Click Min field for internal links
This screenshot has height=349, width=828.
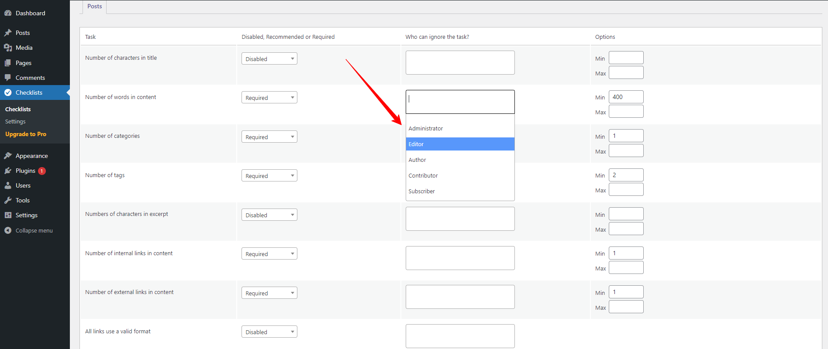tap(626, 253)
